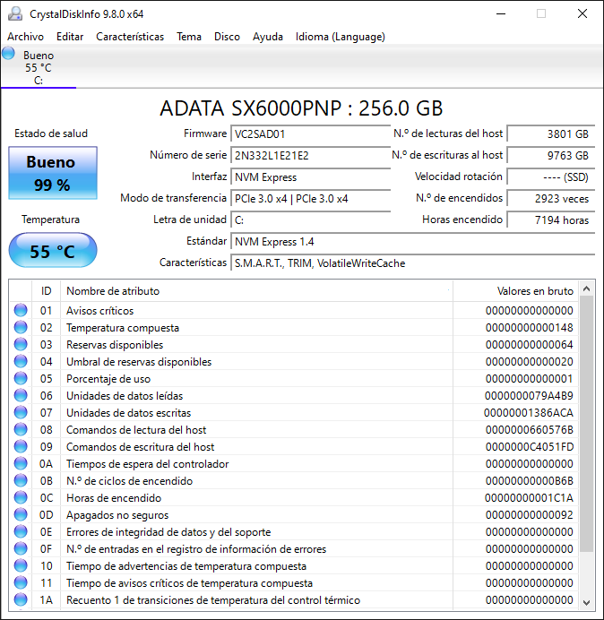Click the Bueno 99 % health status button

click(52, 174)
